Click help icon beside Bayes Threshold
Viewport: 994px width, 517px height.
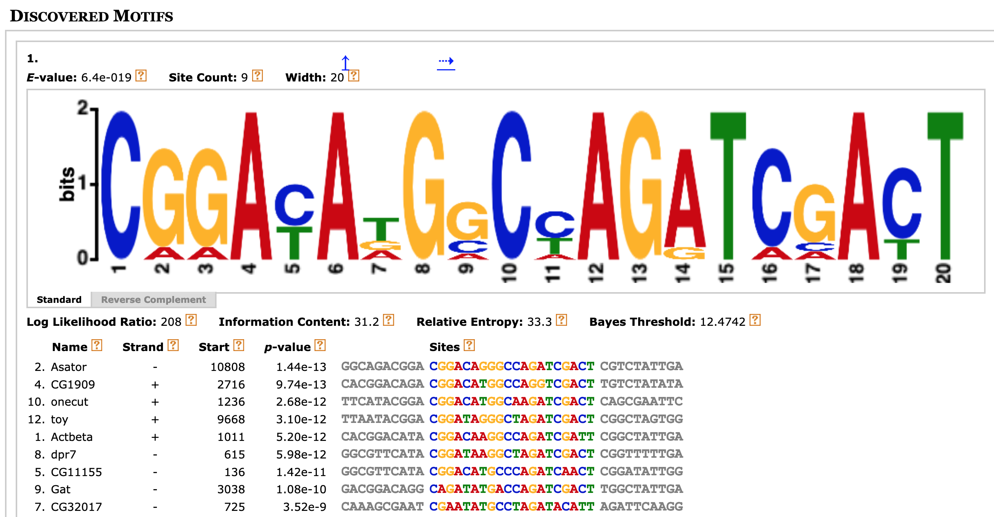click(x=755, y=320)
